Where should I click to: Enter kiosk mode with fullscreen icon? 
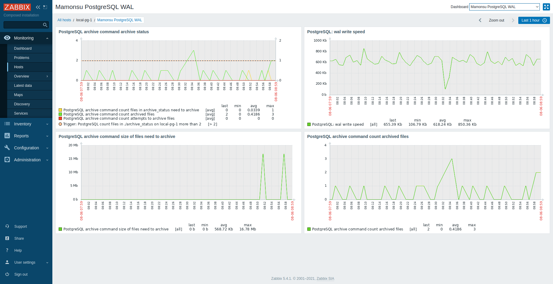[x=546, y=7]
